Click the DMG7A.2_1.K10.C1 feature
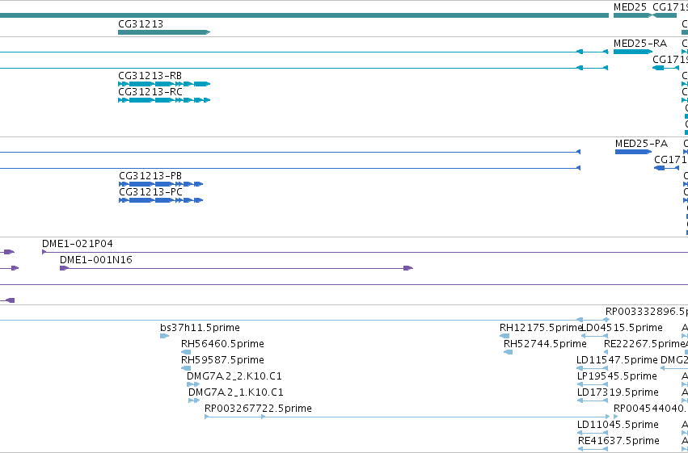The height and width of the screenshot is (453, 688). coord(193,401)
